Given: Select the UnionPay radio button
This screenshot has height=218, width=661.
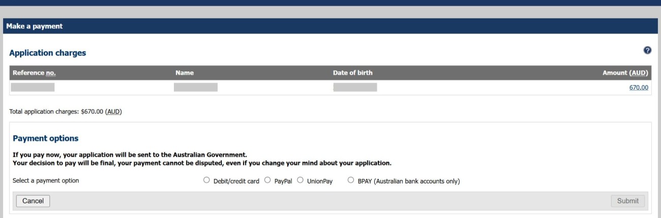Looking at the screenshot, I should coord(300,180).
